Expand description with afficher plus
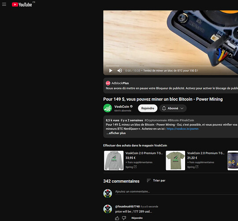 coord(116,133)
